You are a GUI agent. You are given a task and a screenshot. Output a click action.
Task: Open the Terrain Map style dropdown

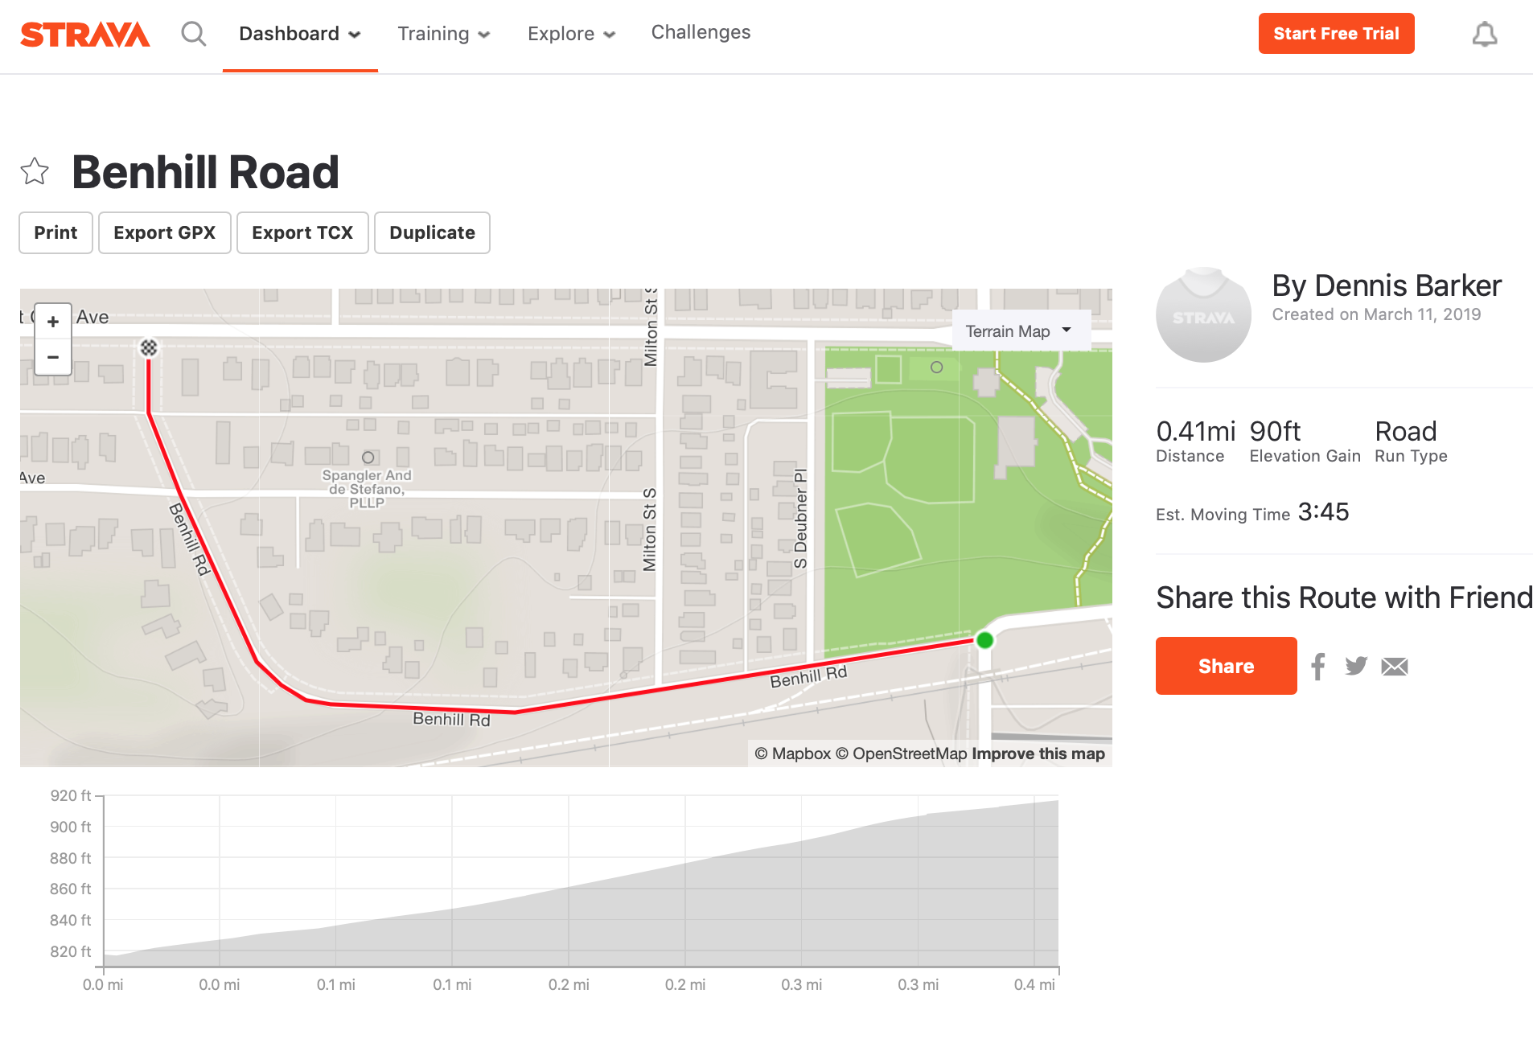pyautogui.click(x=1018, y=331)
